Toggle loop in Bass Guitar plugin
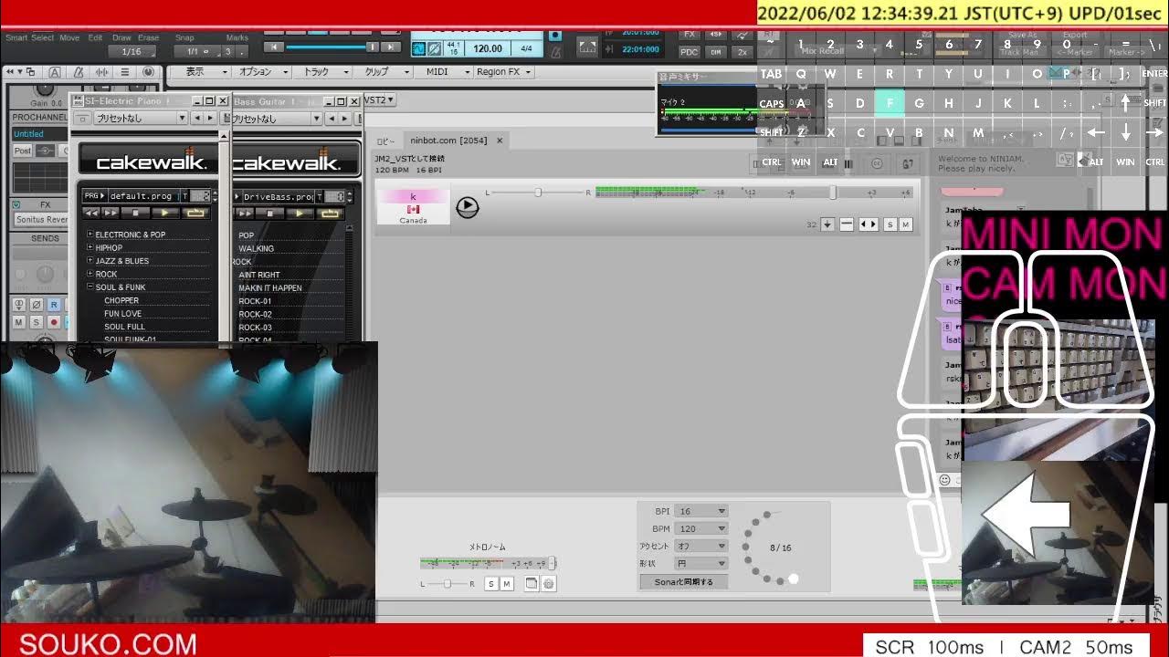 pyautogui.click(x=330, y=213)
